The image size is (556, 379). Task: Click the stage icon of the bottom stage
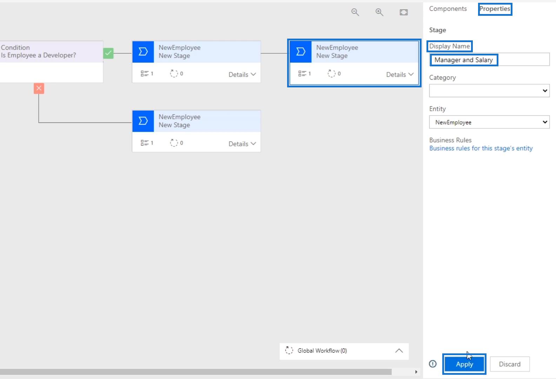(143, 121)
